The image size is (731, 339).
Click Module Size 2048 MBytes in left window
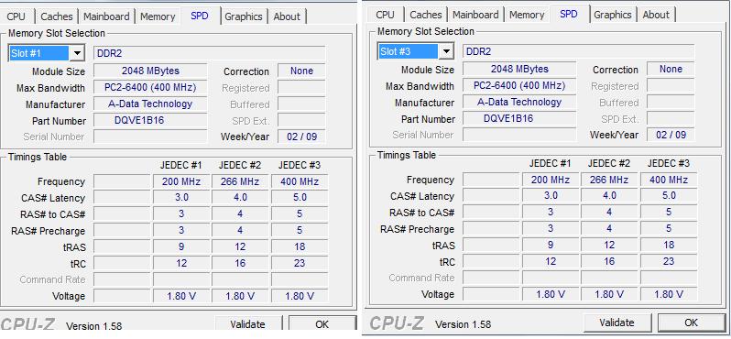(x=150, y=71)
